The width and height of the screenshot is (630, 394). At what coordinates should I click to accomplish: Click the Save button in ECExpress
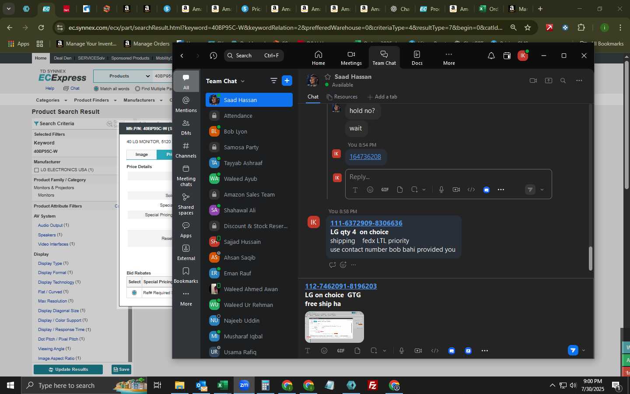click(x=121, y=369)
